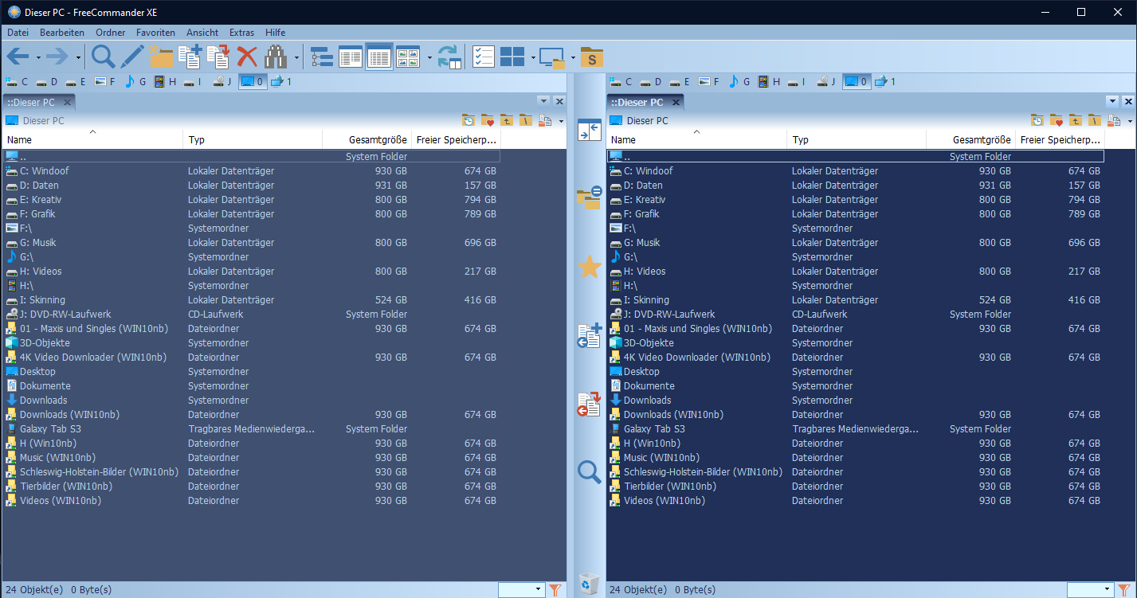Enable the list view mode
The width and height of the screenshot is (1137, 598).
351,57
